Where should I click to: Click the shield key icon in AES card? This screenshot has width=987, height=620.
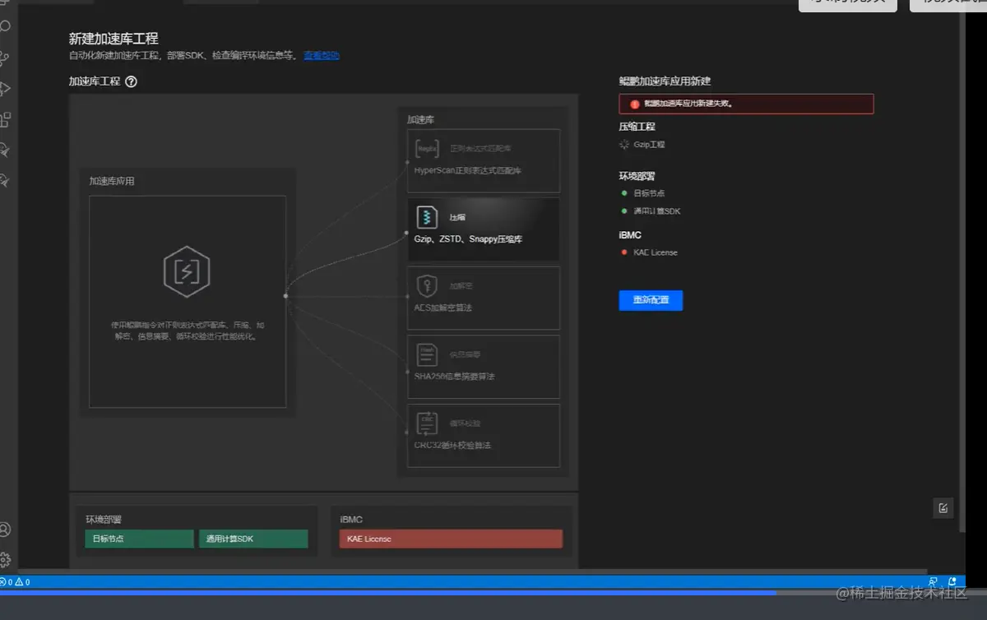click(426, 286)
